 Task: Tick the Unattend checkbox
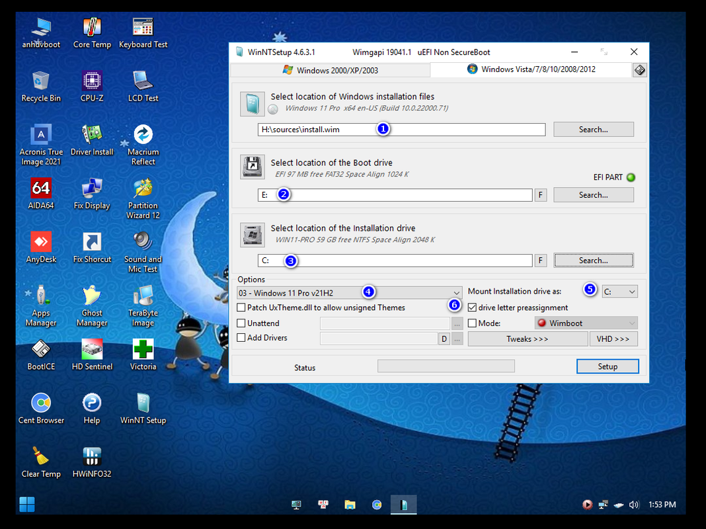tap(241, 323)
